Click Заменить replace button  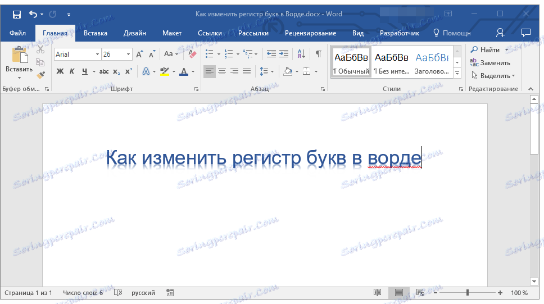pos(490,63)
